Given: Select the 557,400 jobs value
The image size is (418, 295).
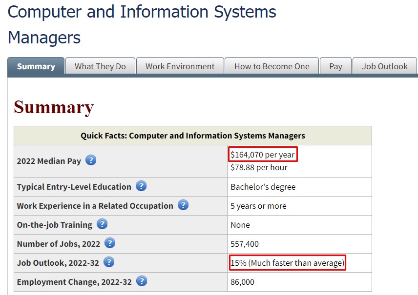Looking at the screenshot, I should (x=245, y=244).
